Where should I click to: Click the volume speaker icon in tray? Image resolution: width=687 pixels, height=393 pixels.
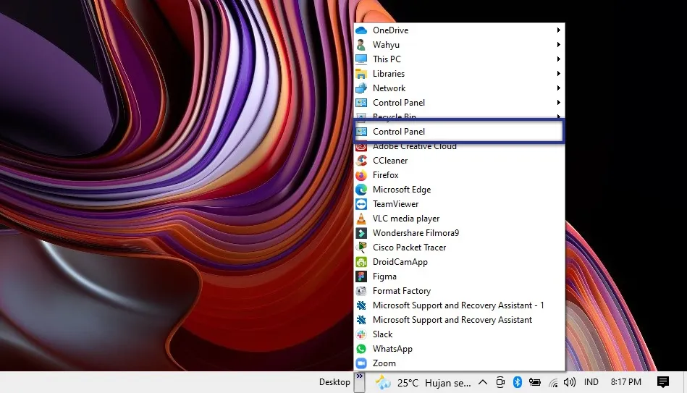(x=570, y=382)
